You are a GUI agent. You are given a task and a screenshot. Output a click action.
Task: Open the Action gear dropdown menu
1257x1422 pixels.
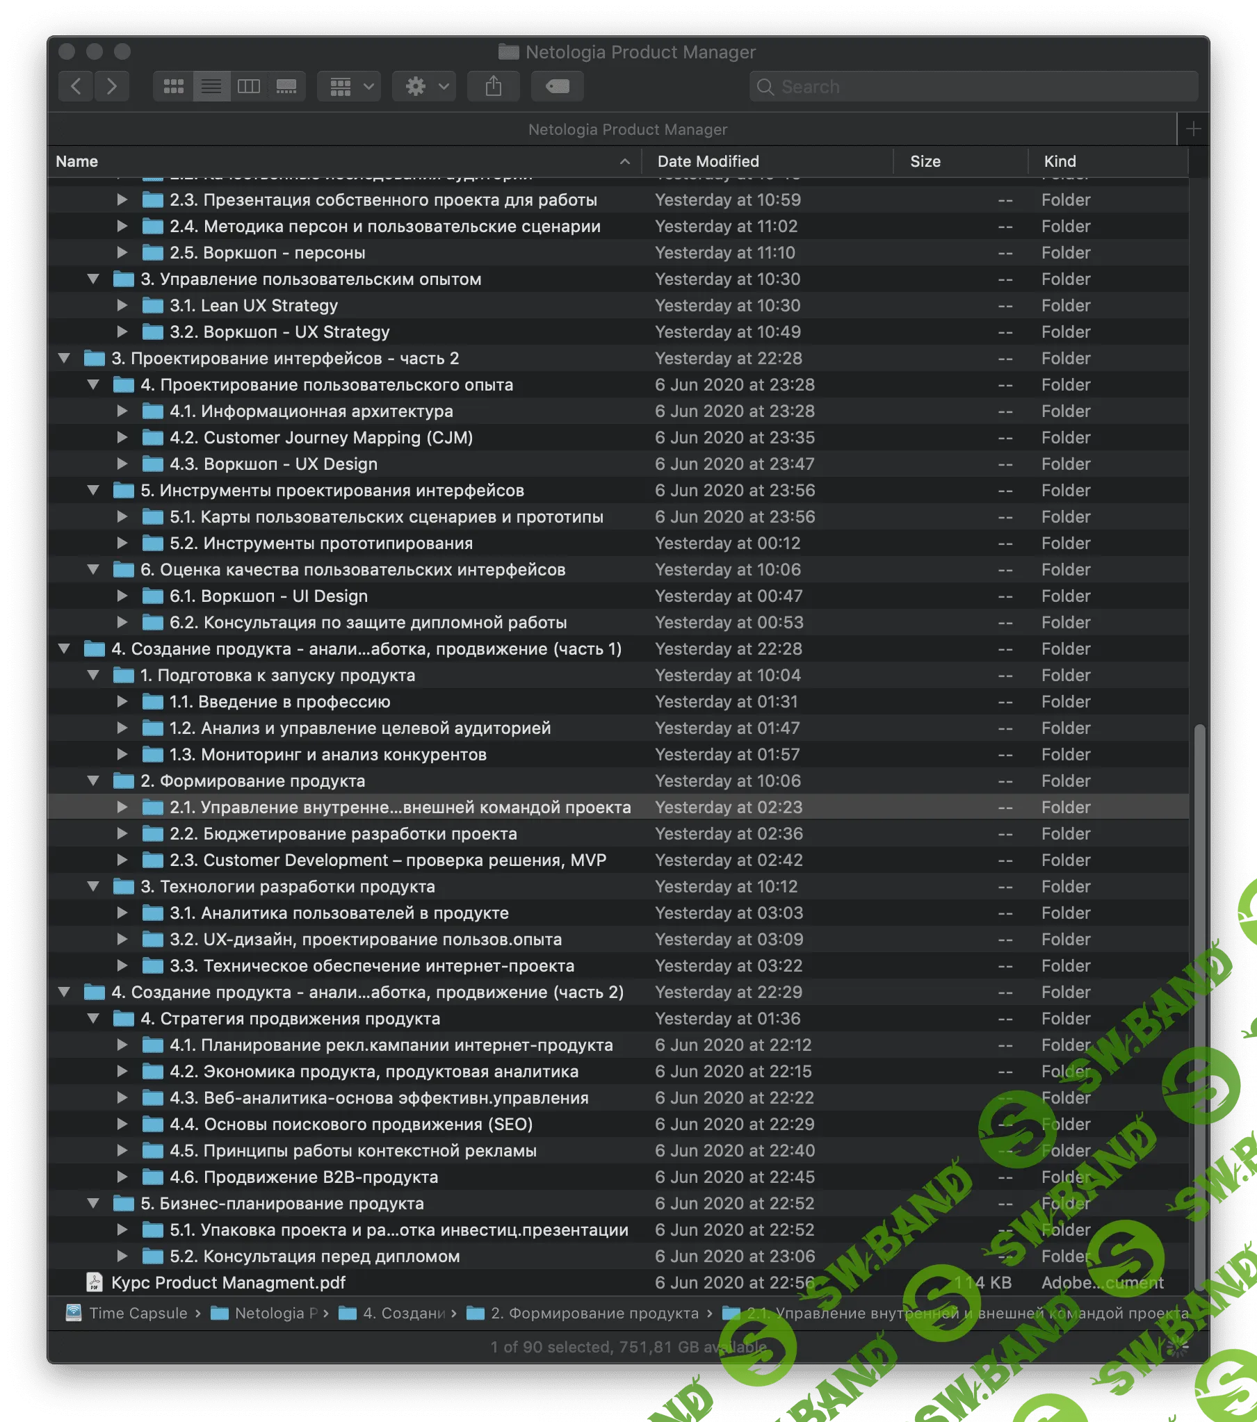(424, 86)
